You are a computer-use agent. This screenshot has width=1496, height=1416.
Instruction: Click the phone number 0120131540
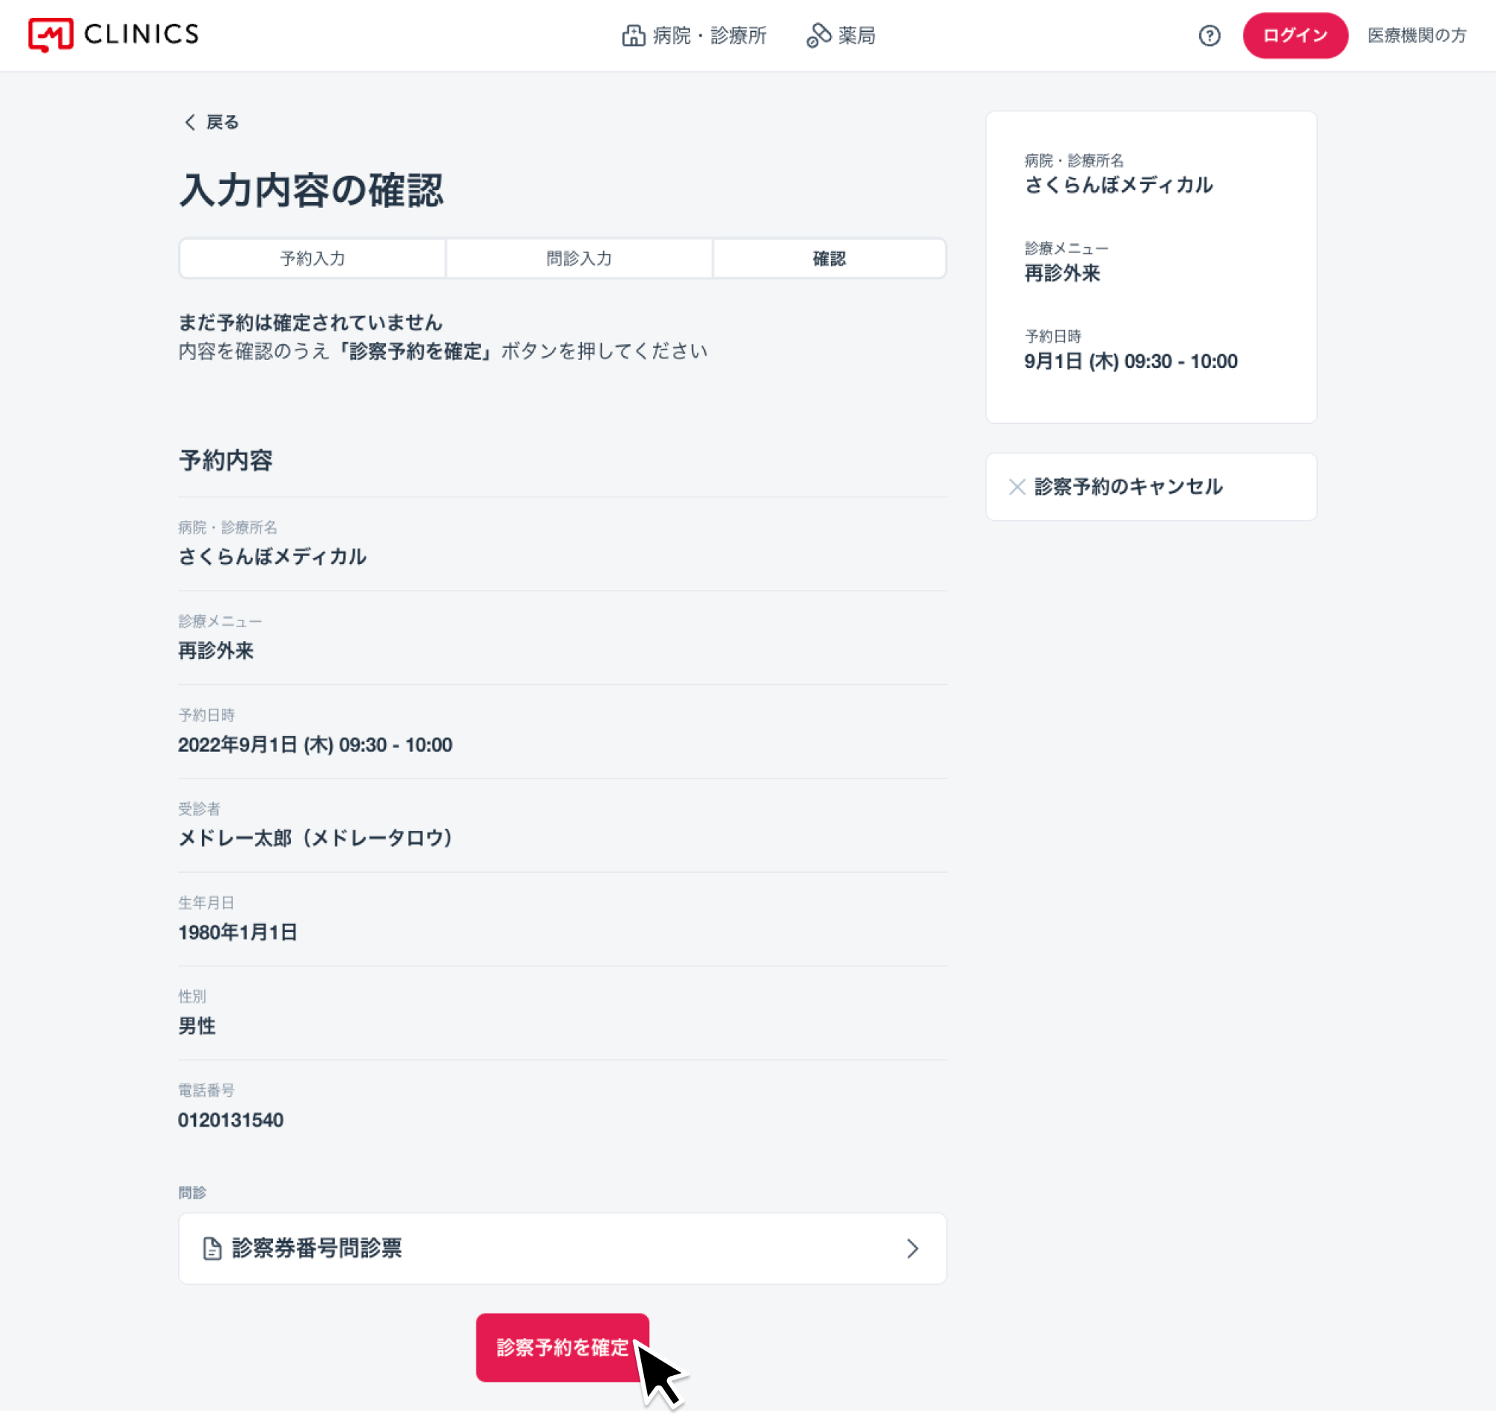(231, 1120)
